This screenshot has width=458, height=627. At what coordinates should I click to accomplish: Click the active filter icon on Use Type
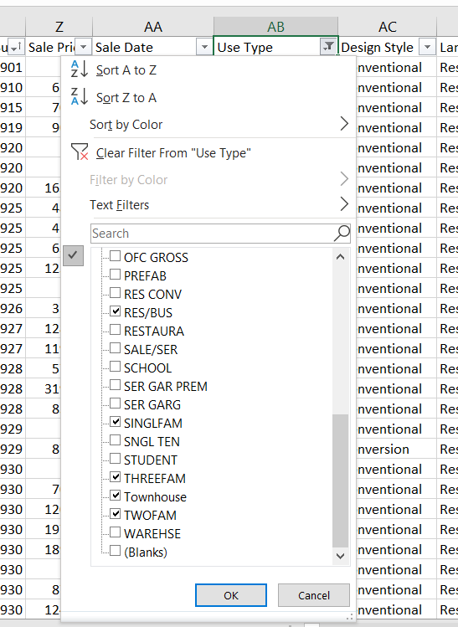(328, 47)
